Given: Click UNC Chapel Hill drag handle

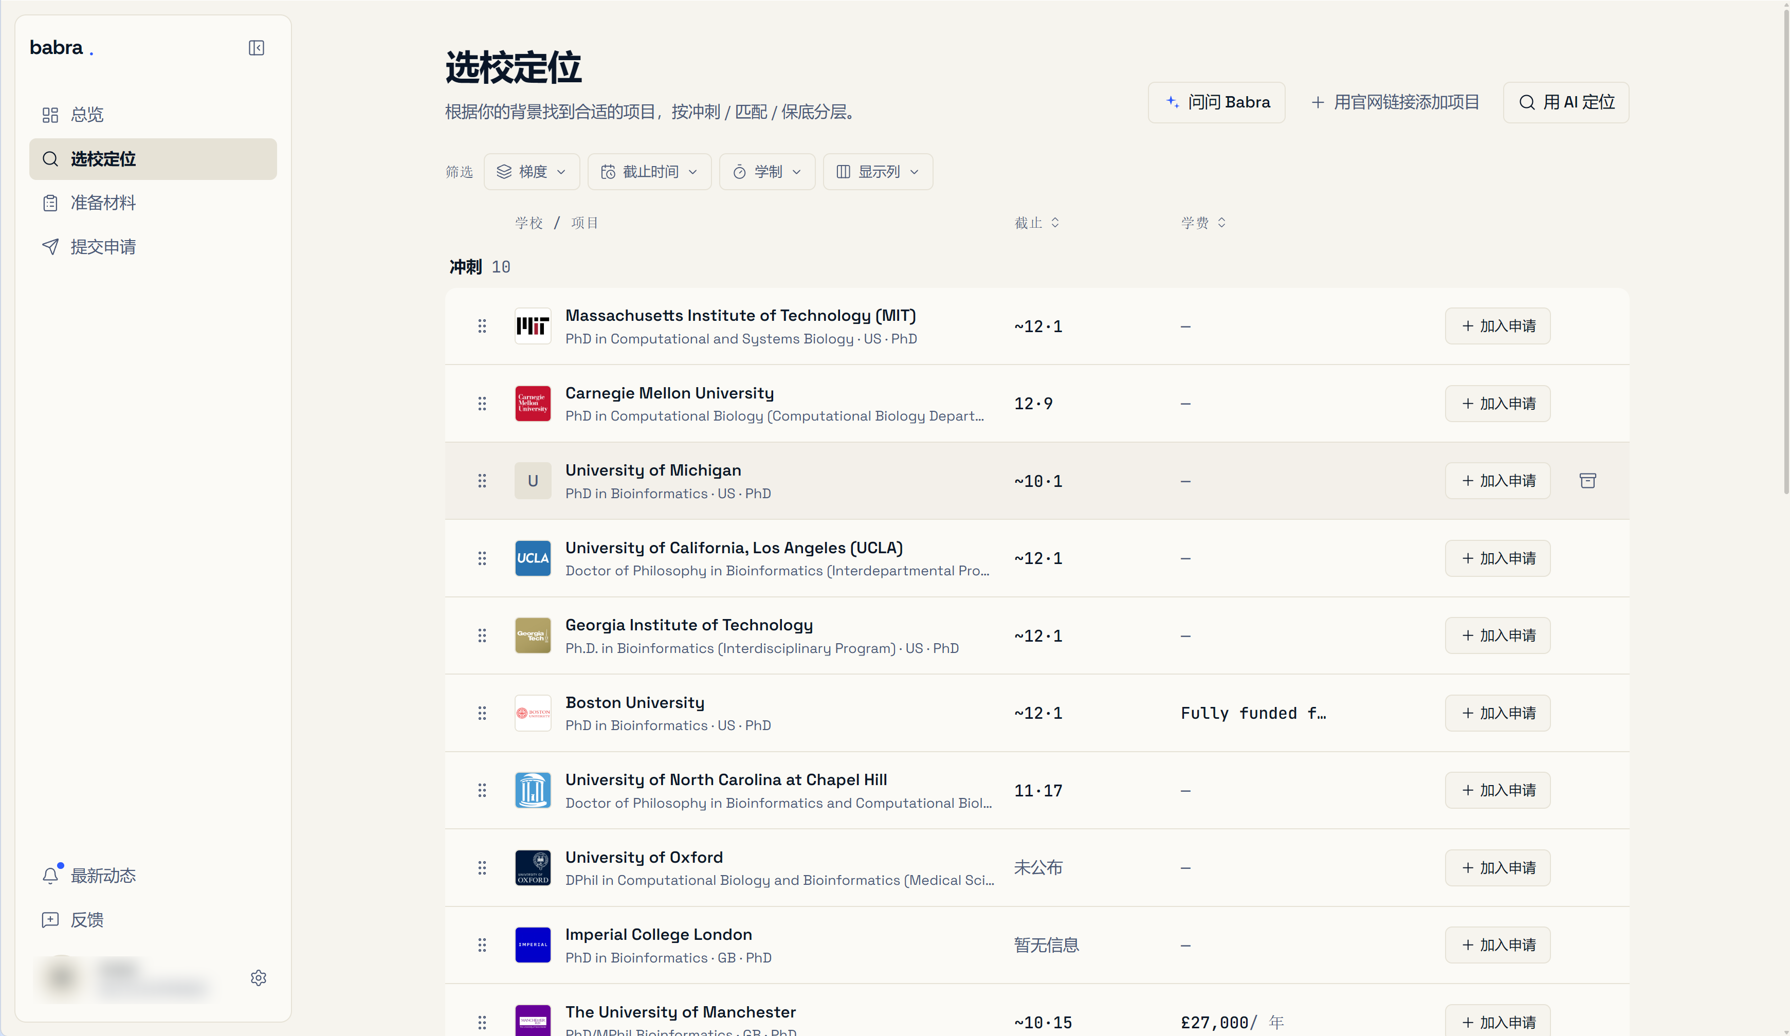Looking at the screenshot, I should [x=482, y=790].
